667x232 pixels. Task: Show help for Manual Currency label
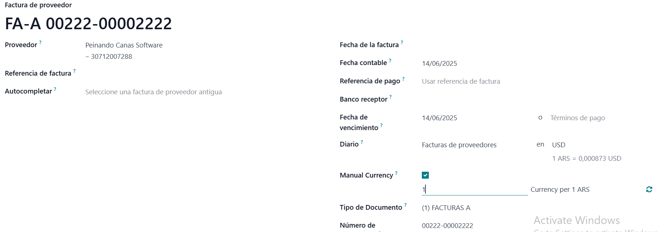point(396,173)
